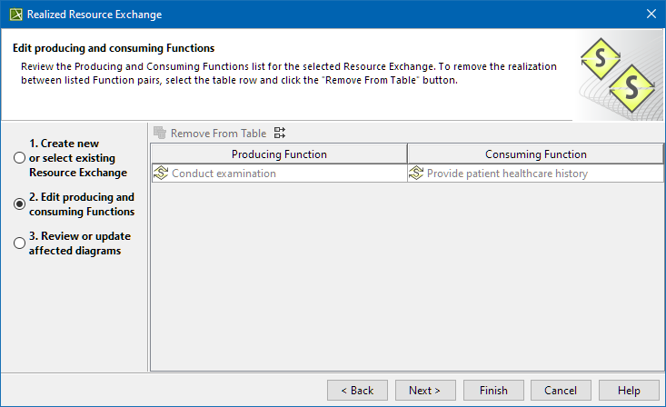Viewport: 666px width, 407px height.
Task: Select the Create new Resource Exchange step
Action: click(x=20, y=158)
